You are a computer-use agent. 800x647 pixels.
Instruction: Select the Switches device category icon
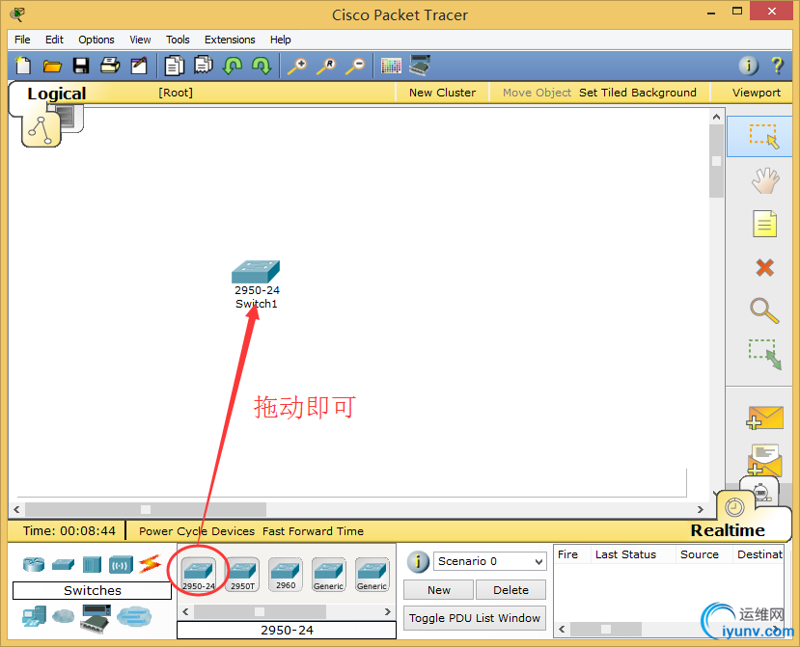(x=63, y=564)
